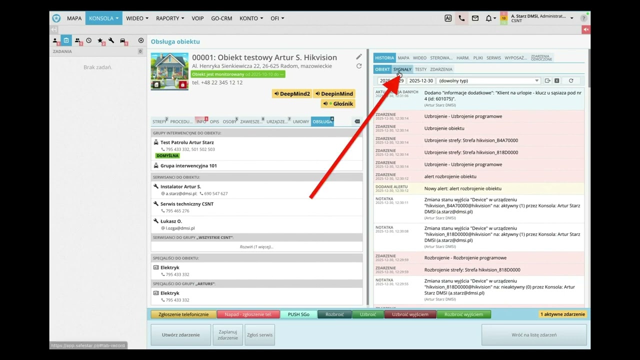
Task: Open the MAPA top menu item
Action: tap(74, 18)
